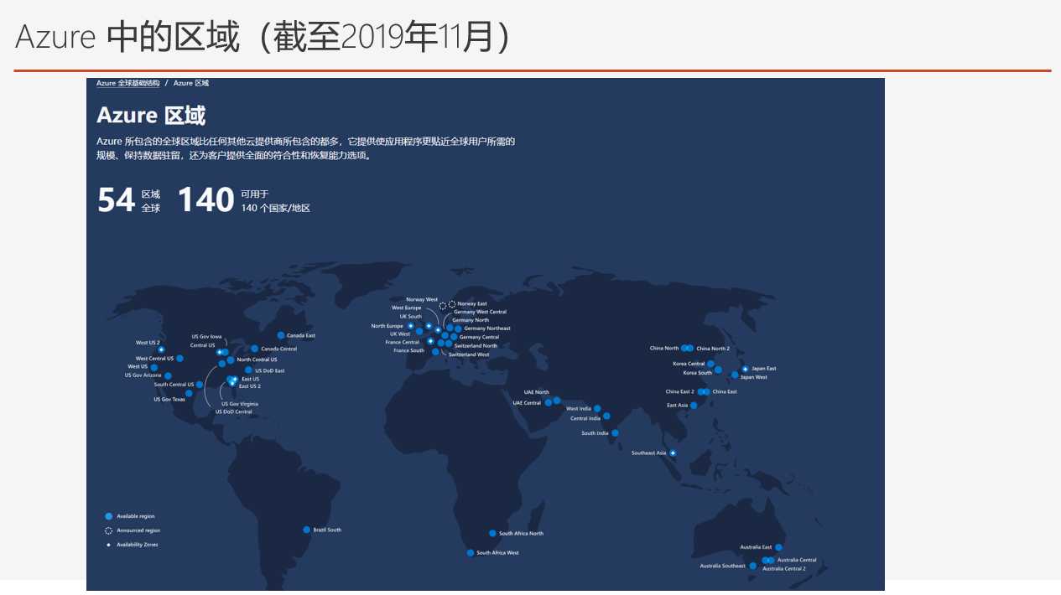Click the Korea South label
The image size is (1061, 595).
698,373
